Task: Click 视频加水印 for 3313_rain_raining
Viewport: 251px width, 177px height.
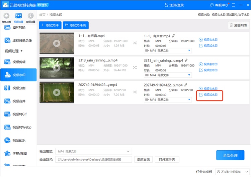Action: click(x=208, y=70)
